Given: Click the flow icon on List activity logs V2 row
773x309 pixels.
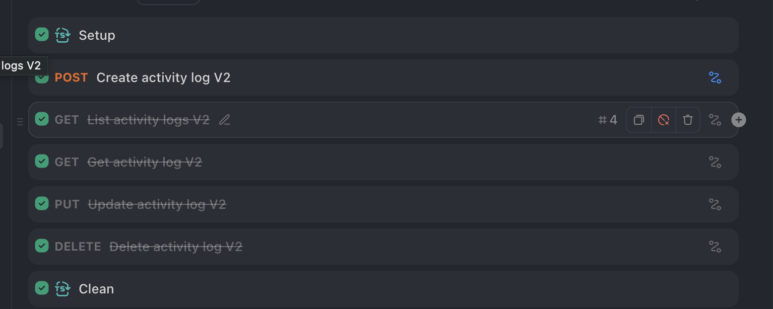Looking at the screenshot, I should [x=715, y=120].
